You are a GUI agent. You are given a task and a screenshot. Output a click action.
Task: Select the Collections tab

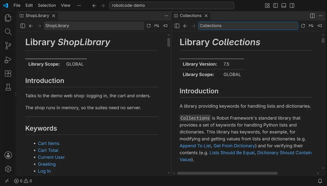[x=191, y=16]
